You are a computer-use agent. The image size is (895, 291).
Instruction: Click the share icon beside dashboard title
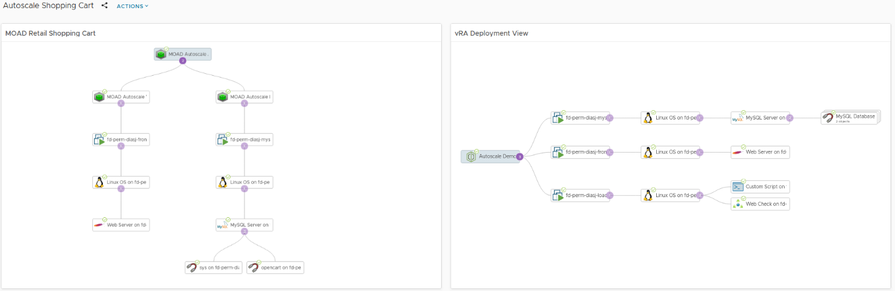105,6
